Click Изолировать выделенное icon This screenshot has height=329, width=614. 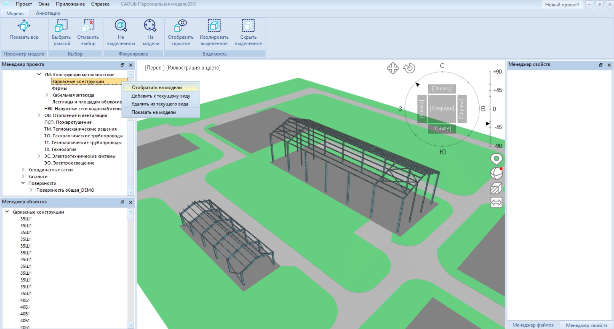(x=214, y=26)
